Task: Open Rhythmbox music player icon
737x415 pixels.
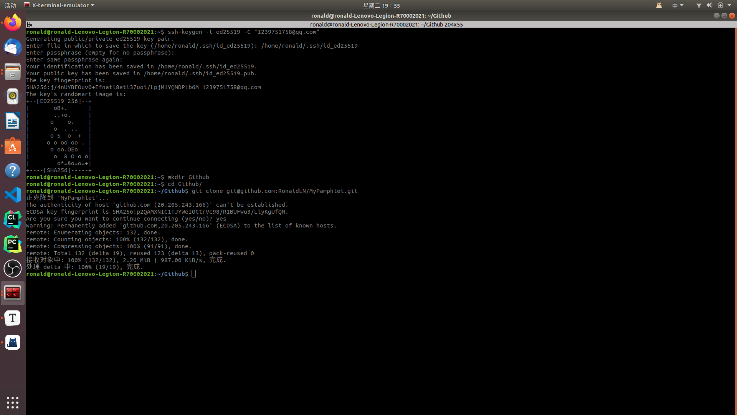Action: [x=13, y=96]
